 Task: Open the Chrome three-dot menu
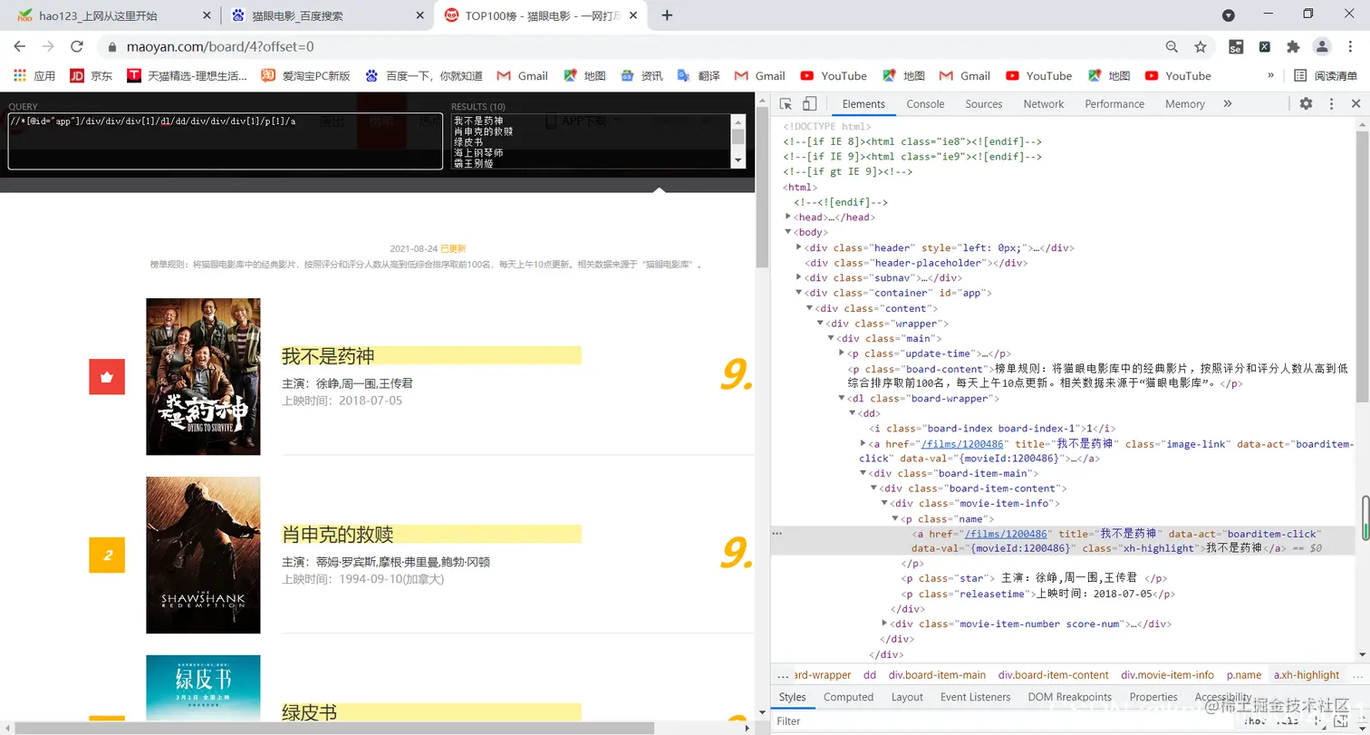pos(1350,46)
